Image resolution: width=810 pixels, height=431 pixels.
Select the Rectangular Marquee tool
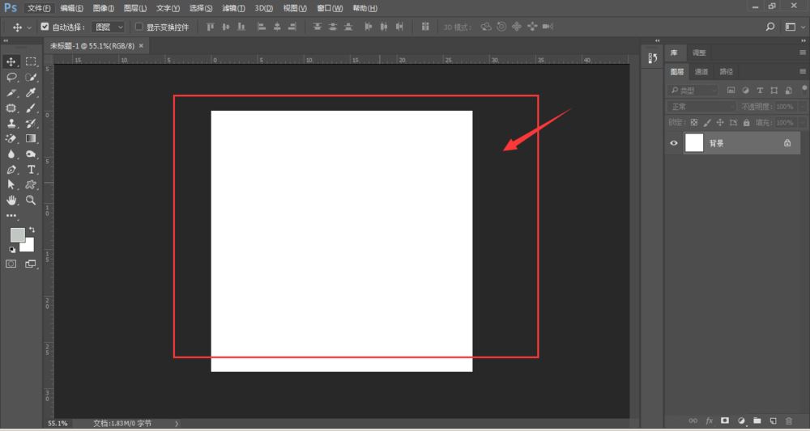(31, 62)
